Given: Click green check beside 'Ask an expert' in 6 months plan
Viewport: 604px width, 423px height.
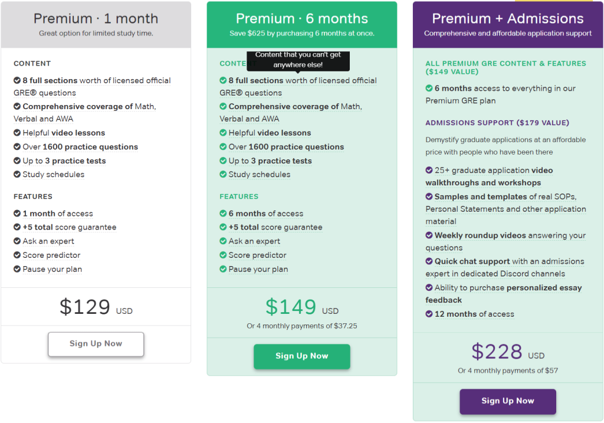Looking at the screenshot, I should click(223, 241).
